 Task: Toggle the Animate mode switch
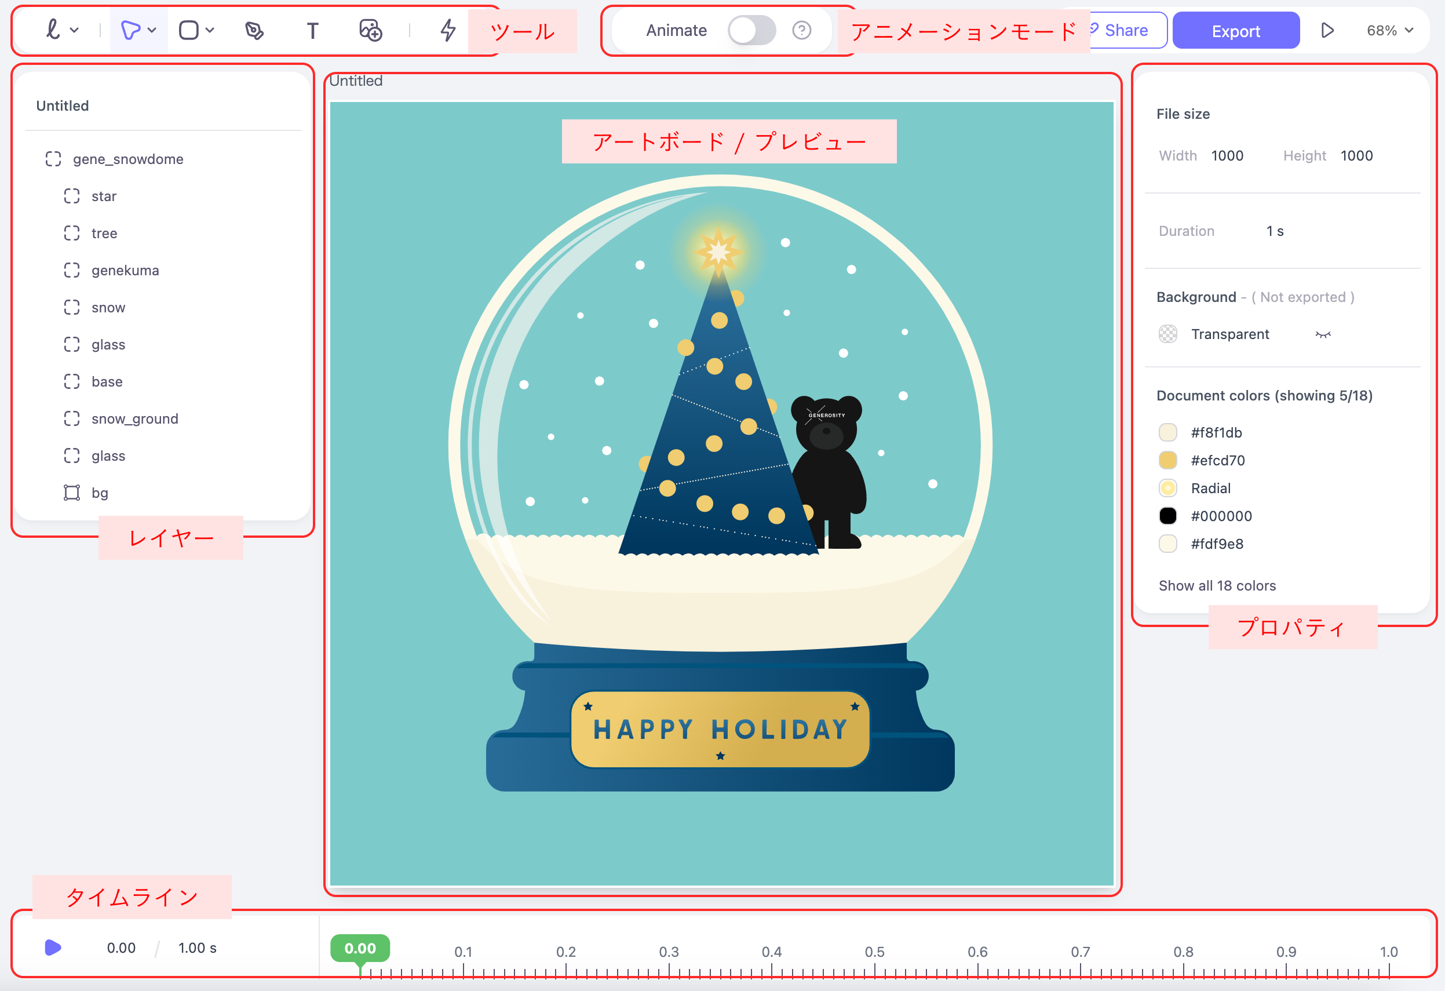pyautogui.click(x=751, y=30)
